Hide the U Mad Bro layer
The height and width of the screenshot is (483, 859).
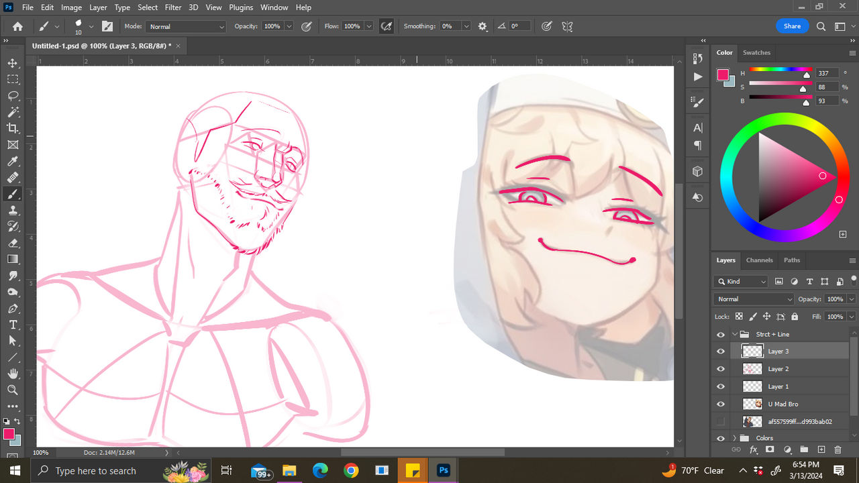click(x=721, y=404)
